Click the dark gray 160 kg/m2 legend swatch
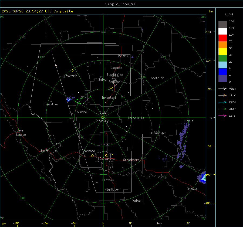The height and width of the screenshot is (227, 243). coord(222,25)
